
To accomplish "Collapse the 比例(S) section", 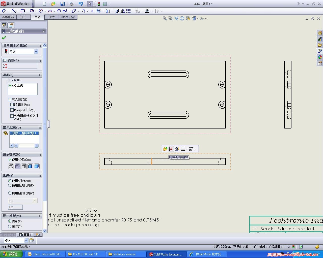I will tap(40, 176).
